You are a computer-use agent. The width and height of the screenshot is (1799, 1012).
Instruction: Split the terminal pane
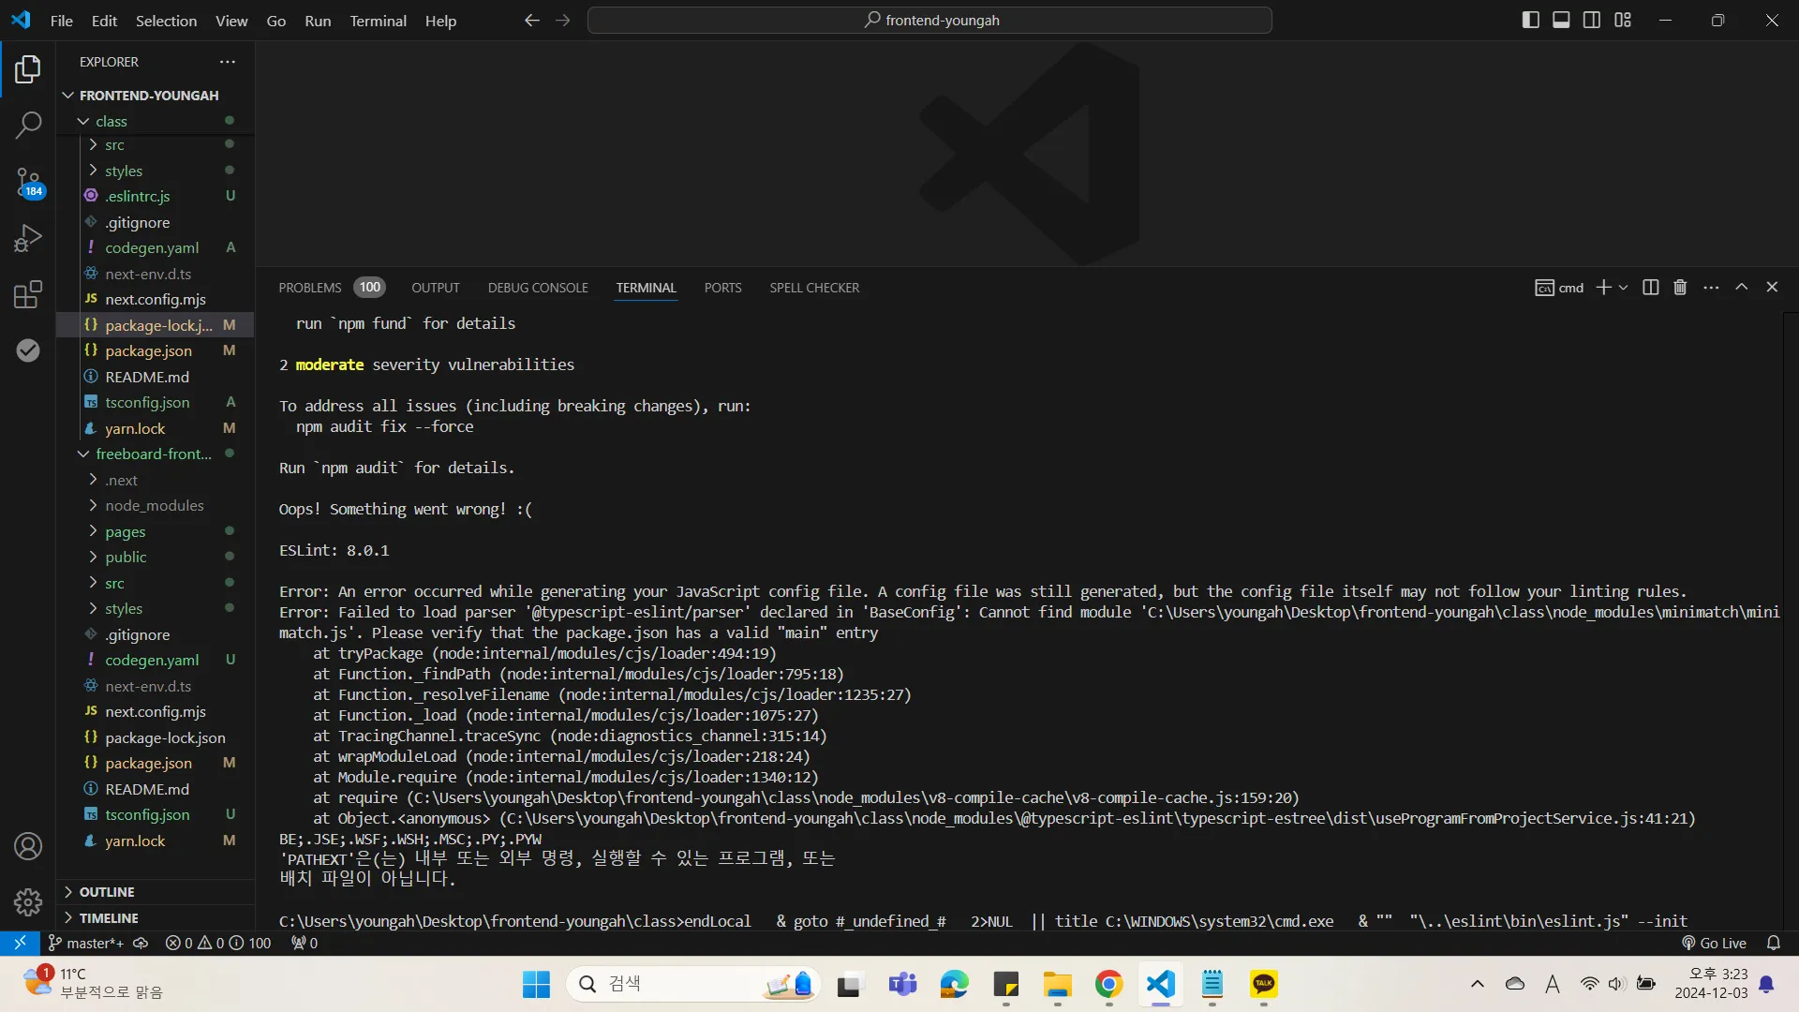[x=1651, y=288]
